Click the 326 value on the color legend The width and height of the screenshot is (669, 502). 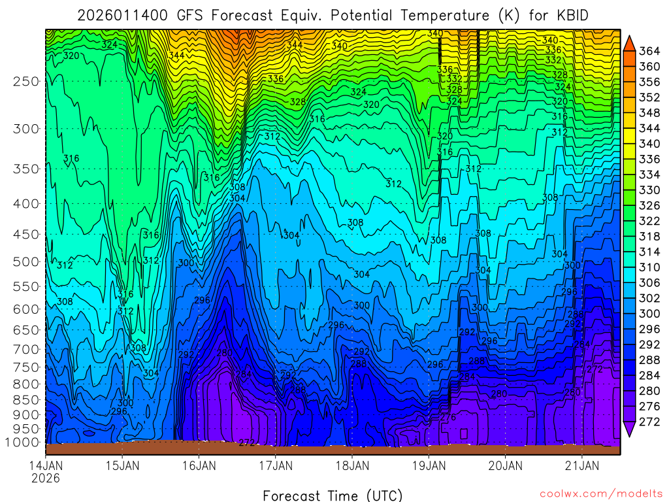pos(649,205)
